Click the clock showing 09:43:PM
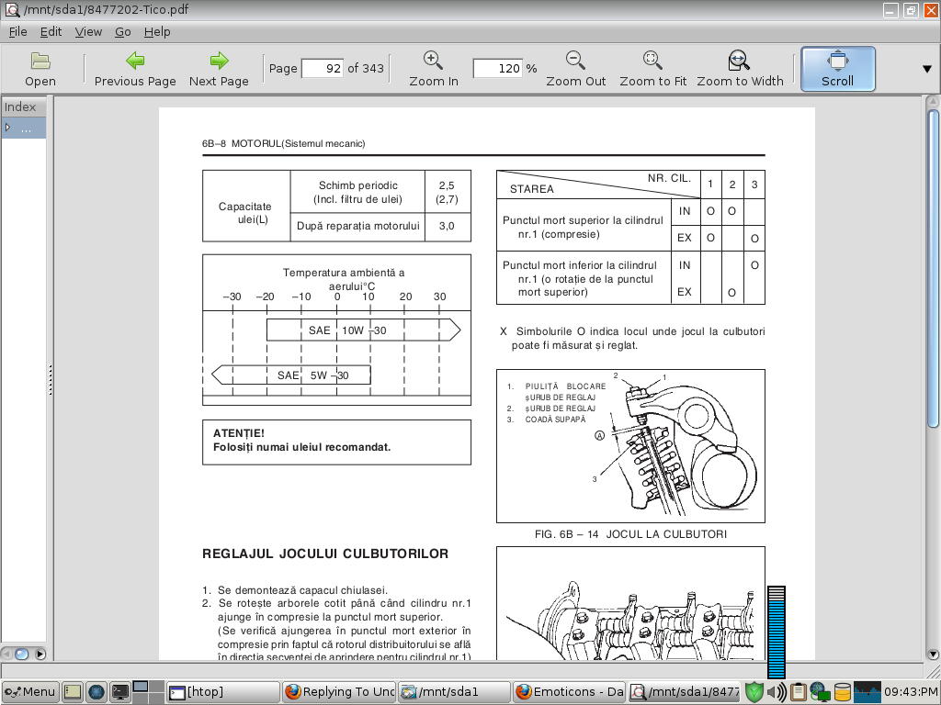This screenshot has height=705, width=941. point(911,692)
